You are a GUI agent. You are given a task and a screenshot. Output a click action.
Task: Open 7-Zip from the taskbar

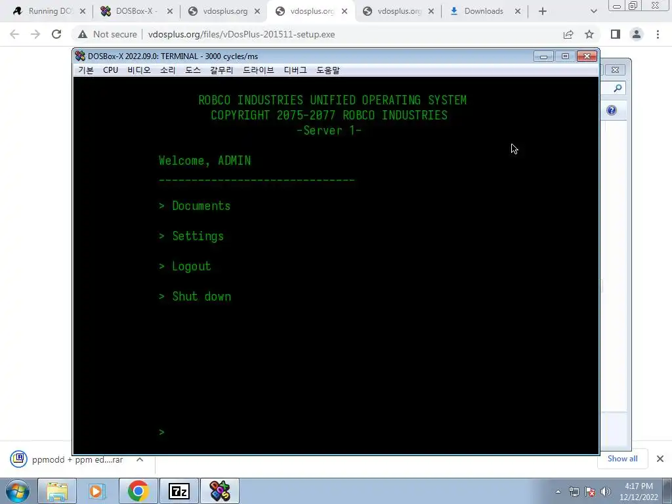[179, 491]
